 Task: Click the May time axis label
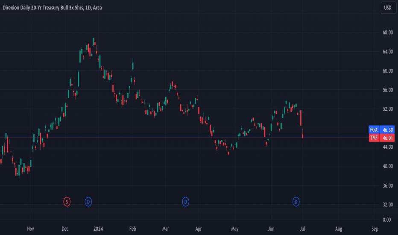[235, 229]
